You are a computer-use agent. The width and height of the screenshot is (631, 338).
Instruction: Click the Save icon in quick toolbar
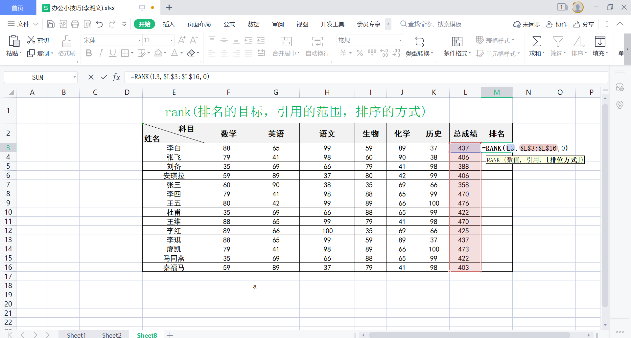point(51,24)
